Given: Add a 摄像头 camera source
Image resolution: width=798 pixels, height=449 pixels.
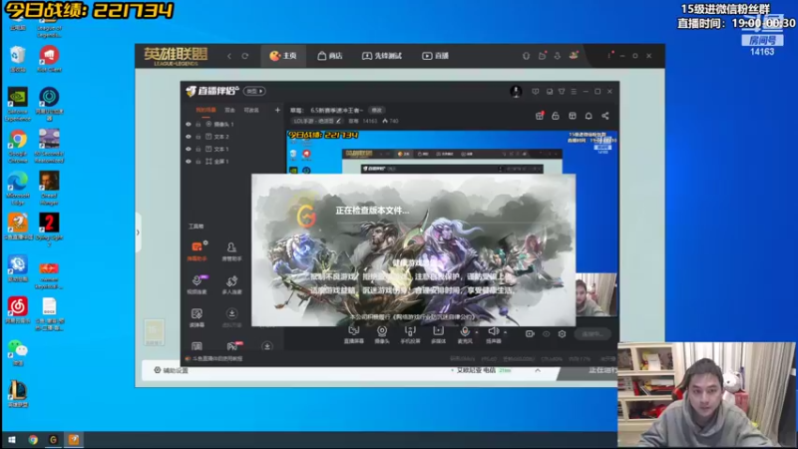Looking at the screenshot, I should tap(382, 334).
